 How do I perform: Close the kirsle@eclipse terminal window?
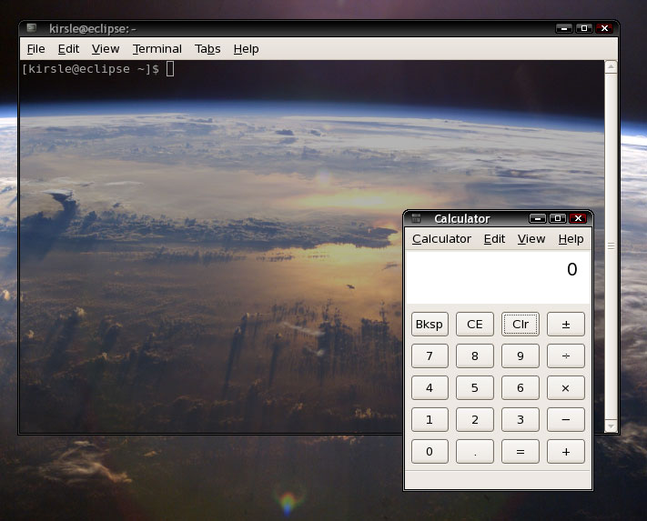[x=604, y=28]
